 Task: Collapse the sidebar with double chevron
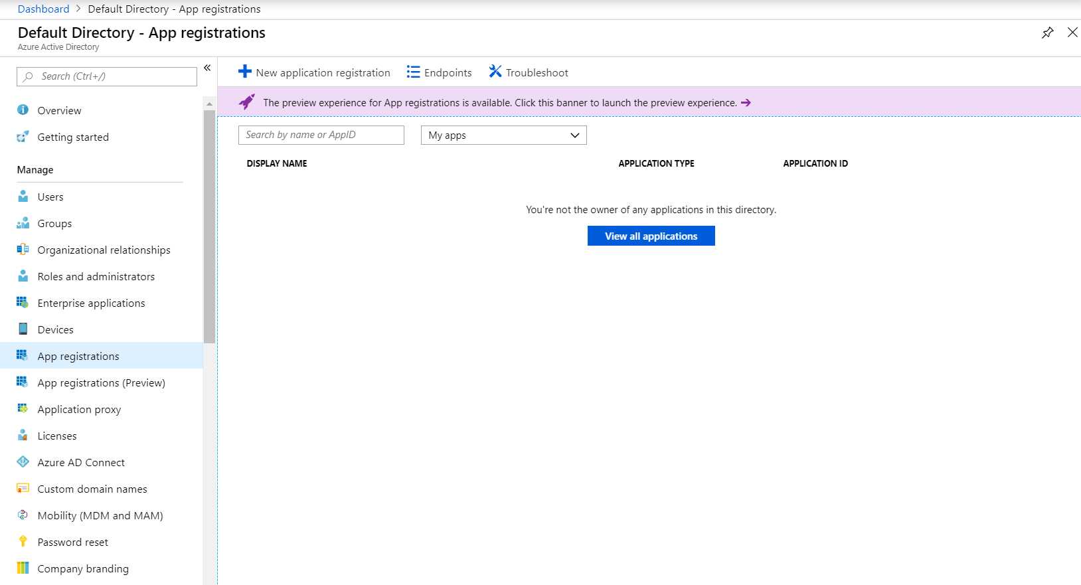pos(207,68)
